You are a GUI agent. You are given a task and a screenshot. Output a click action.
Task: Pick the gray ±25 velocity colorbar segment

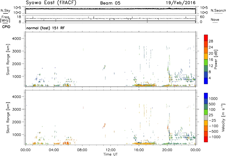click(206, 117)
